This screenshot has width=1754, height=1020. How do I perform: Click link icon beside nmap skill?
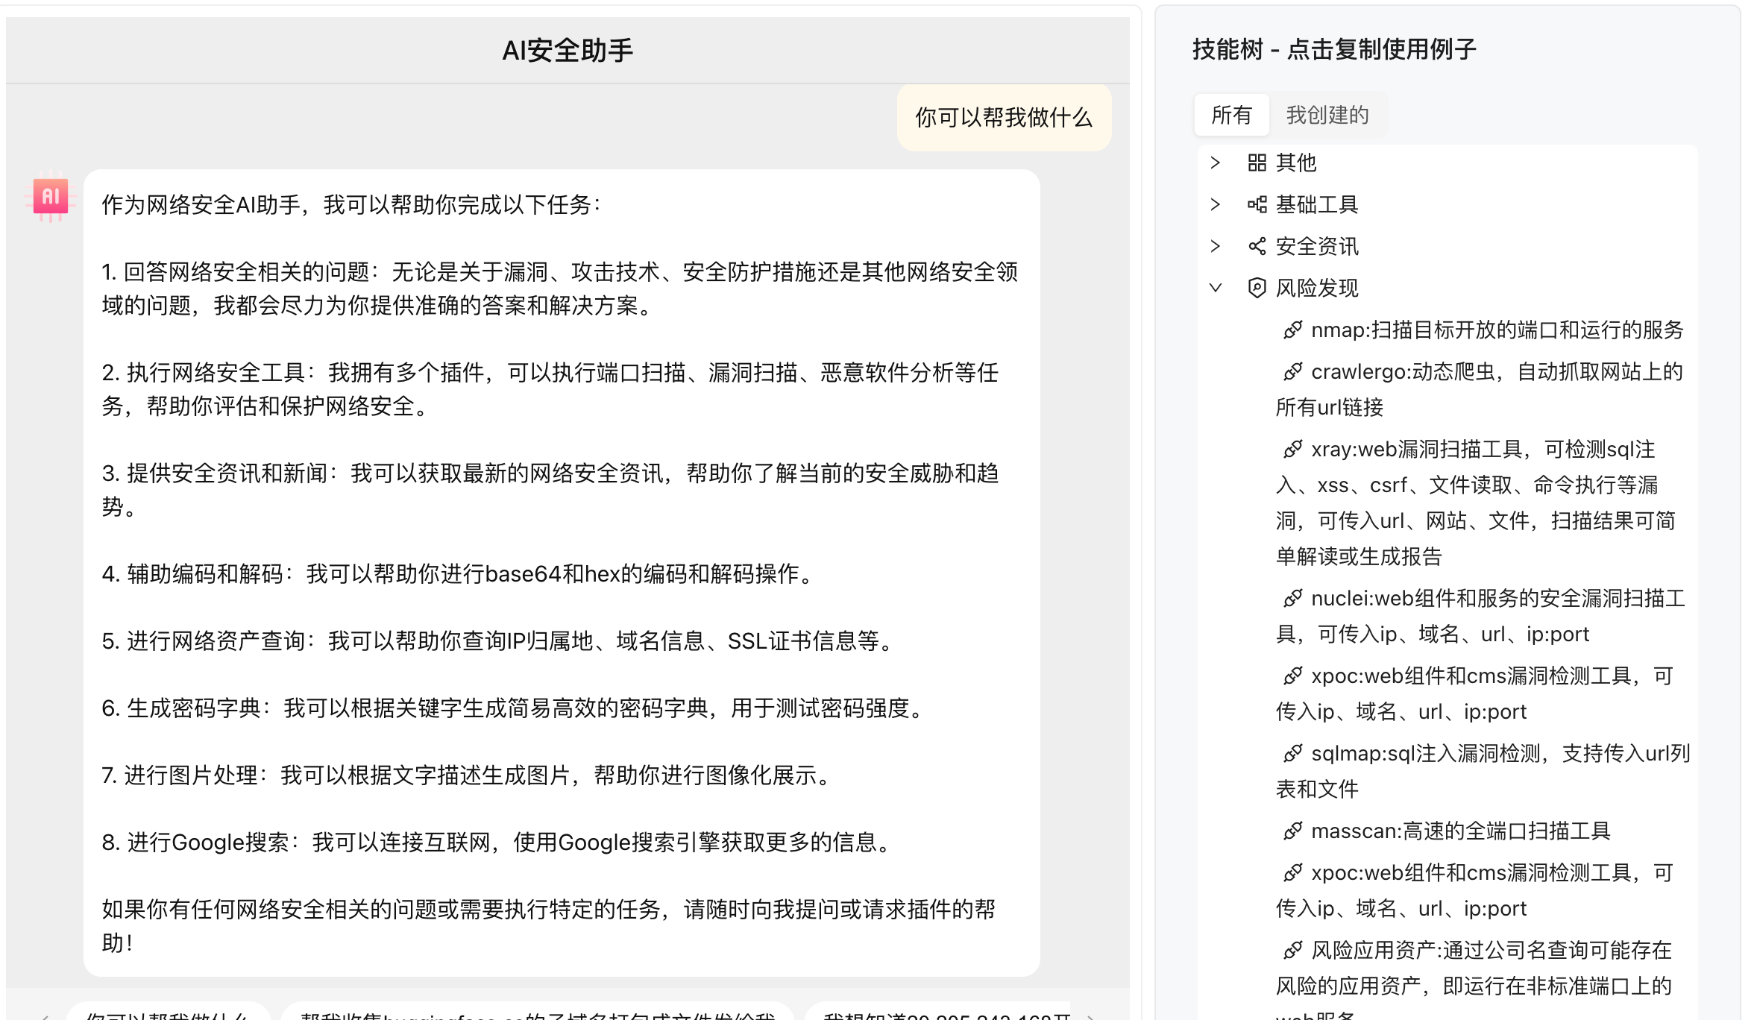pos(1292,330)
